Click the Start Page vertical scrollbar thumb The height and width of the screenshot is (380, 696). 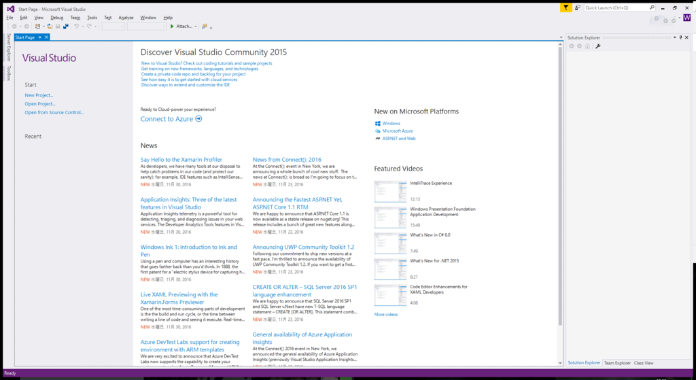click(560, 186)
